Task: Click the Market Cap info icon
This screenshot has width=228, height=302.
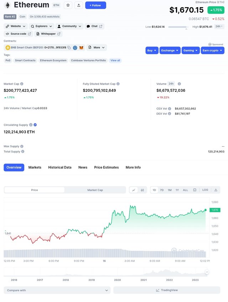Action: [22, 84]
